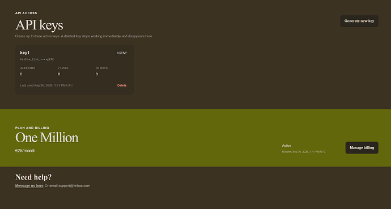Viewport: 391px width, 209px height.
Task: Click the value 8 under 7 DAYS
Action: point(59,74)
